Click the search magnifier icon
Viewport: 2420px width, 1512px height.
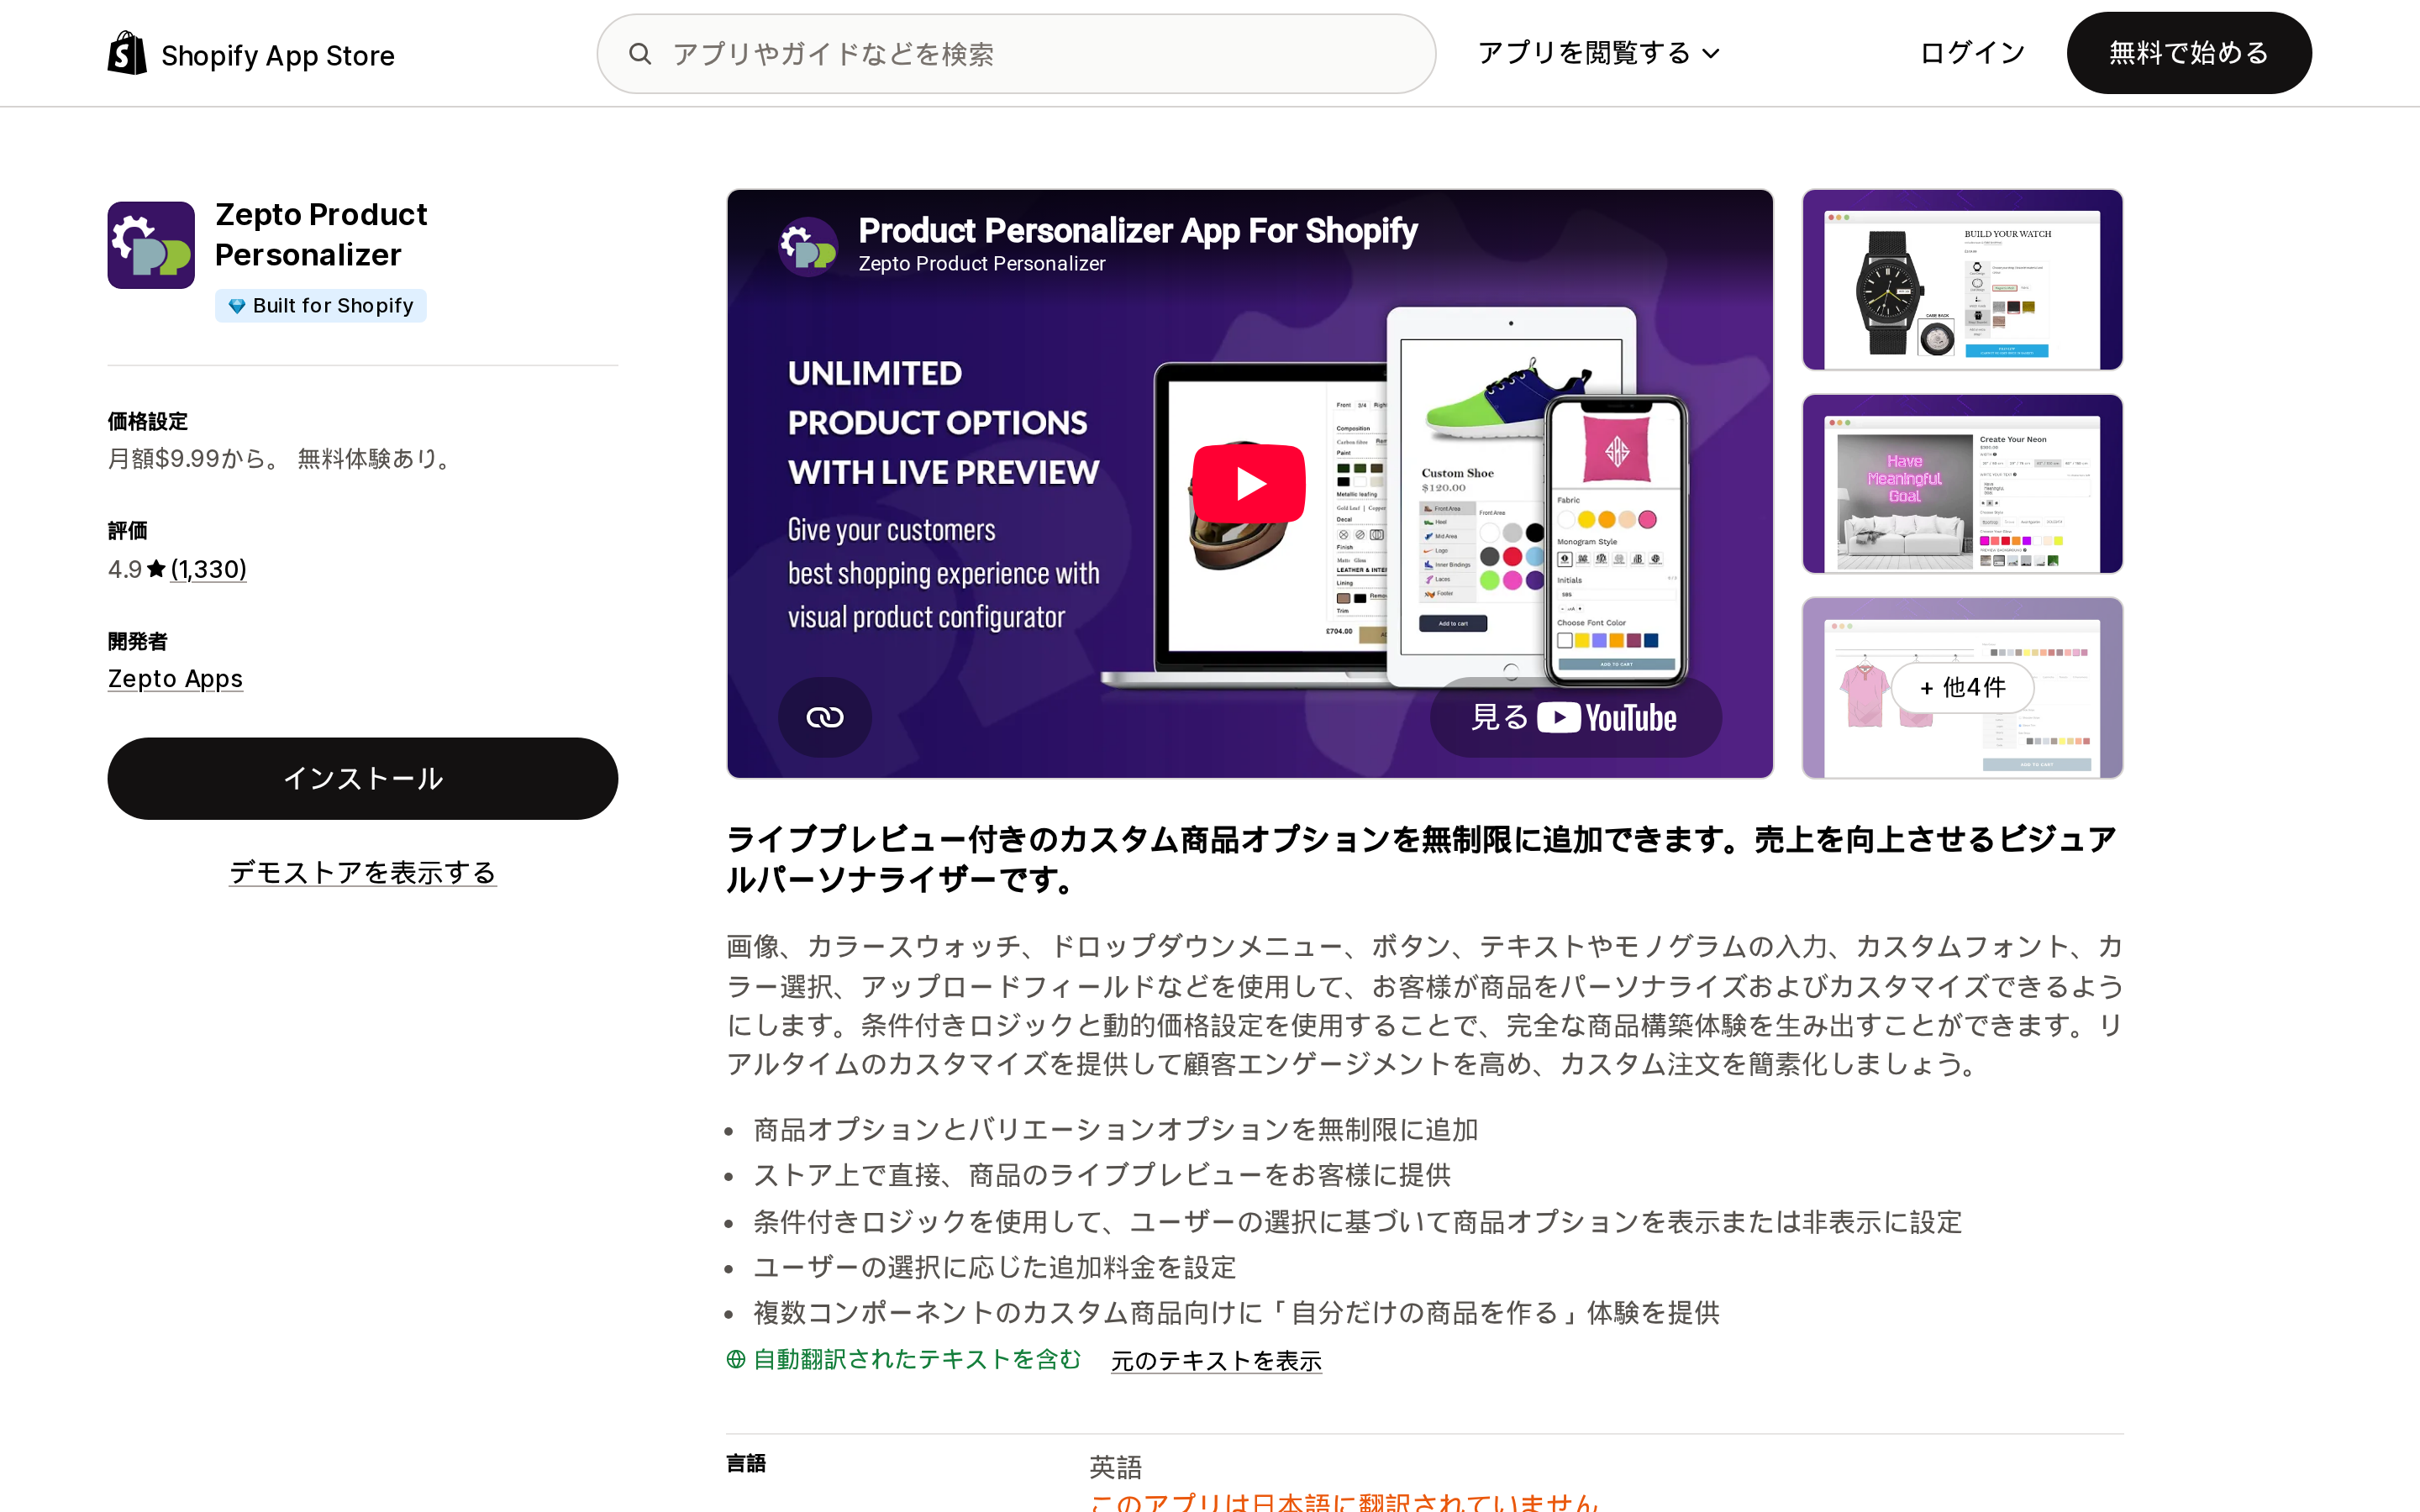coord(640,54)
